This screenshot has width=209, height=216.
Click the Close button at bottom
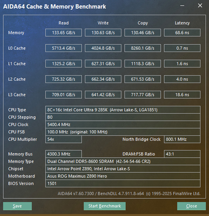[191, 206]
